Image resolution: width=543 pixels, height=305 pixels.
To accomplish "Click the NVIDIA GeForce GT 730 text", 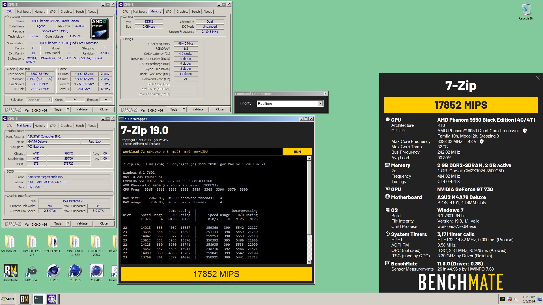I will coord(465,189).
